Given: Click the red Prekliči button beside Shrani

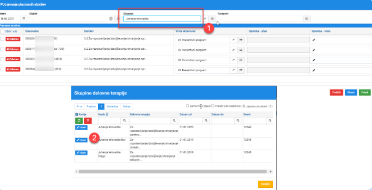Looking at the screenshot, I should (x=336, y=93).
